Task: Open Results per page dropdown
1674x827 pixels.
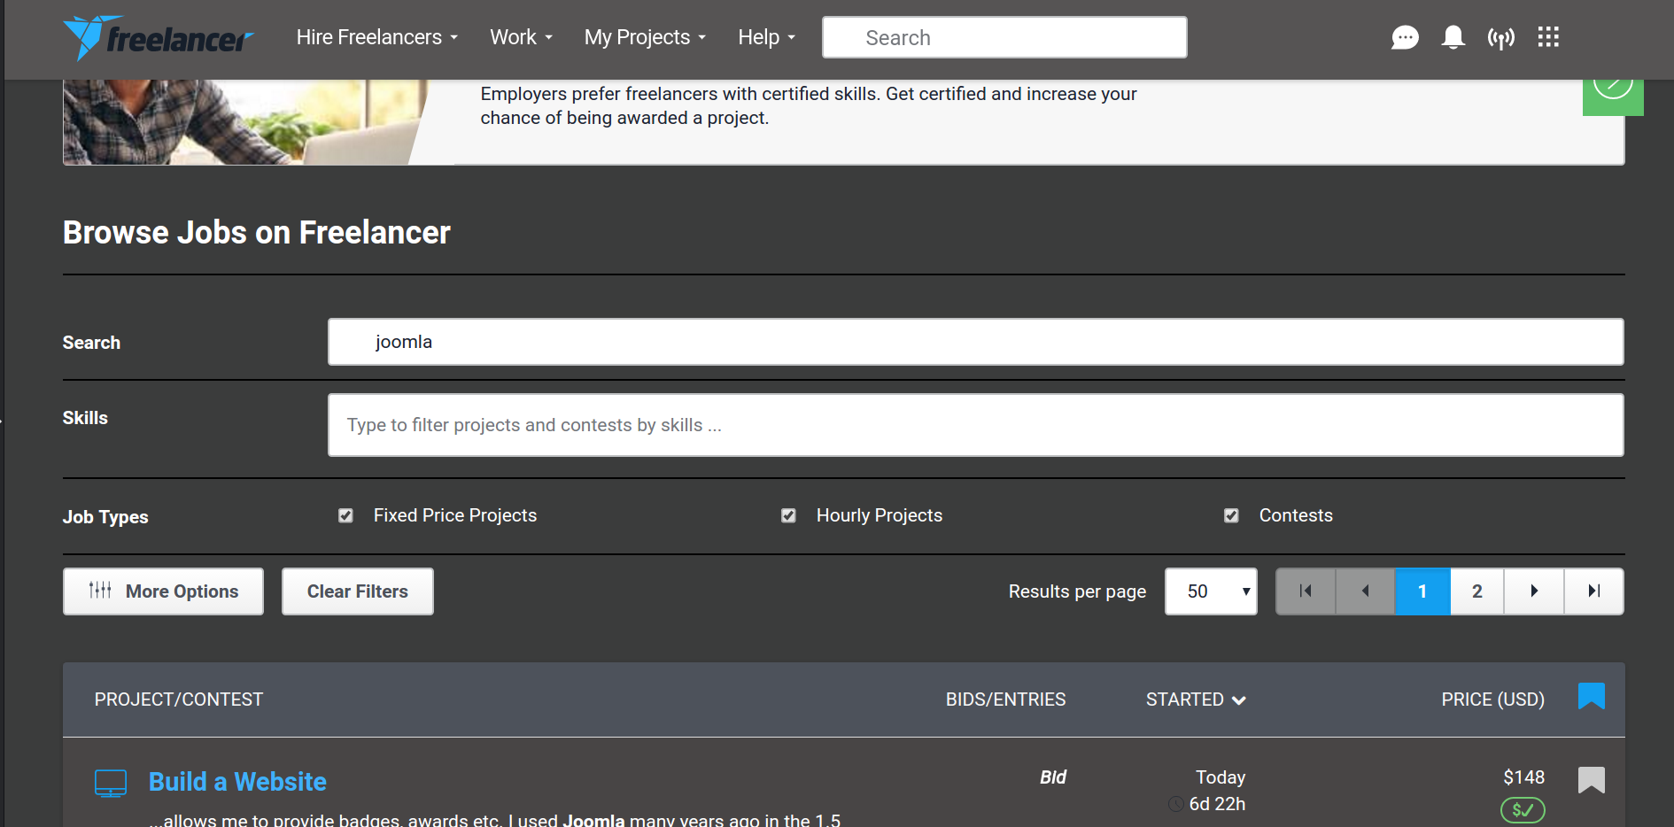Action: [x=1211, y=591]
